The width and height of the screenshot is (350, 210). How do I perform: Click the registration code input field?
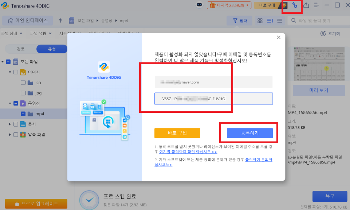[213, 99]
